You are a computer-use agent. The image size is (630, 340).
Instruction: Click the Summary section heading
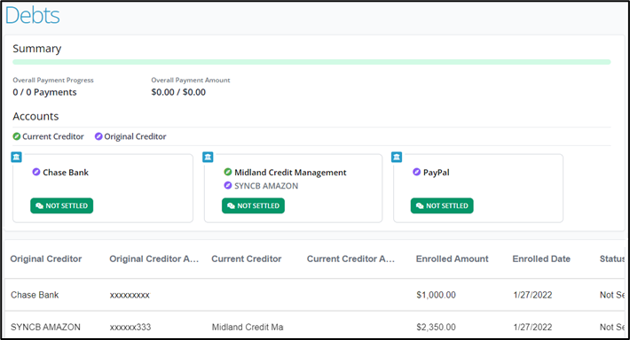pyautogui.click(x=37, y=49)
